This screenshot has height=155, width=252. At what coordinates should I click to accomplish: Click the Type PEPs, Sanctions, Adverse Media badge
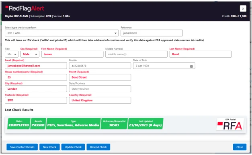[73, 123]
